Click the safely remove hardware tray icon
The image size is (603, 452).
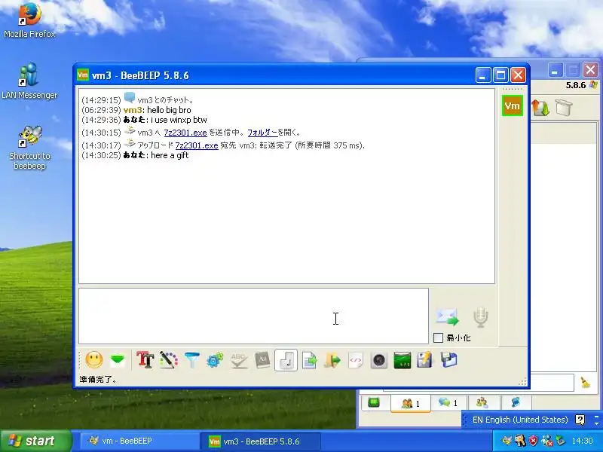pyautogui.click(x=560, y=441)
